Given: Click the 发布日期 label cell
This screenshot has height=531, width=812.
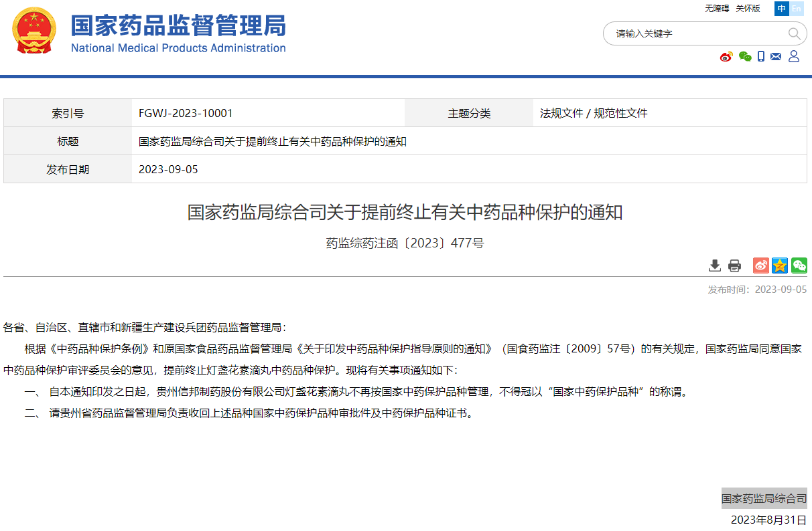Looking at the screenshot, I should tap(68, 169).
